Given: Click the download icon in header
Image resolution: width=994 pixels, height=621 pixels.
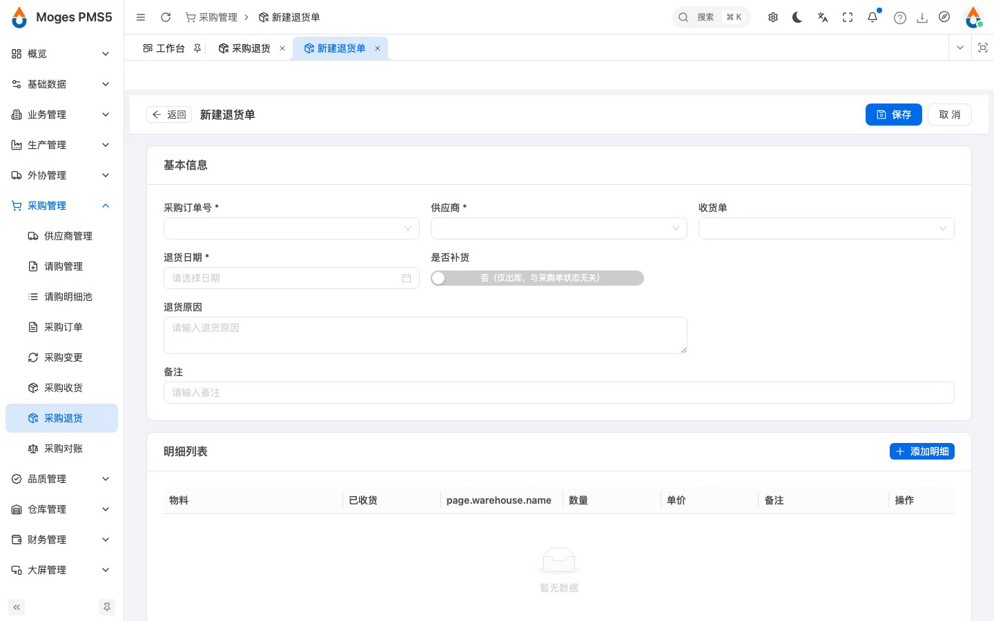Looking at the screenshot, I should (922, 18).
